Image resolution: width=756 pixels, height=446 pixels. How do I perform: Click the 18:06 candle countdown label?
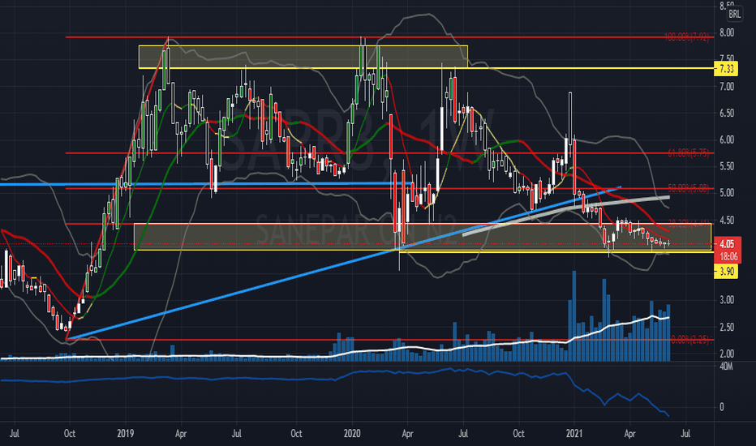(x=727, y=256)
